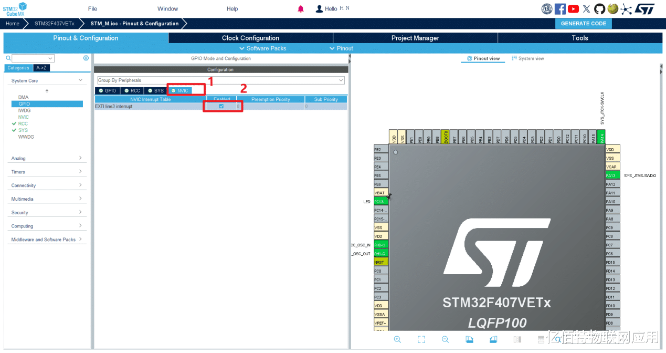Select the GPIO configuration tab
Screen dimensions: 666x353
[108, 91]
